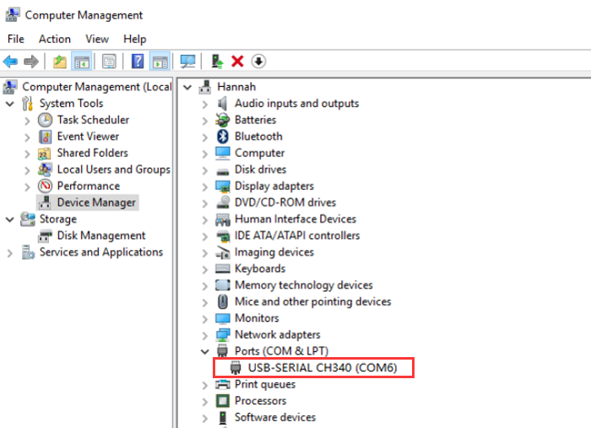Toggle Show/Hide Action Pane toolbar button
The height and width of the screenshot is (428, 591).
(x=160, y=62)
